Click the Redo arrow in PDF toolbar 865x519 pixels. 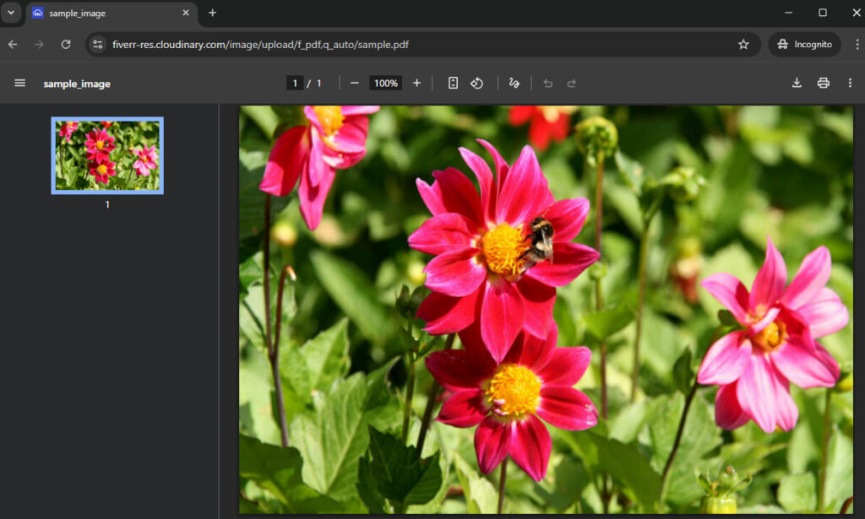(x=572, y=83)
